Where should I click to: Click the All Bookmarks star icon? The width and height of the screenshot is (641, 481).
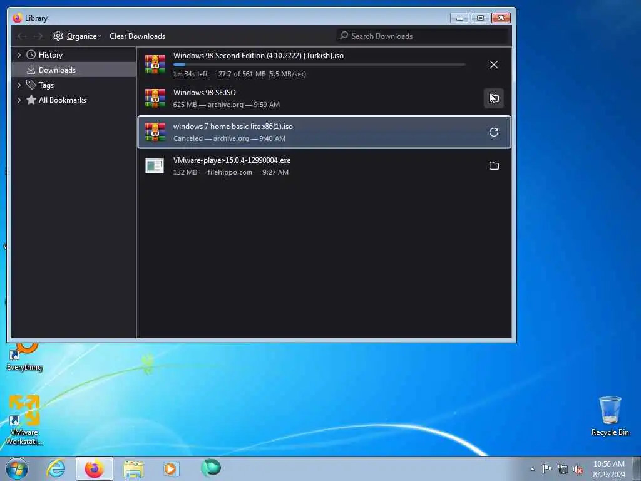point(31,100)
